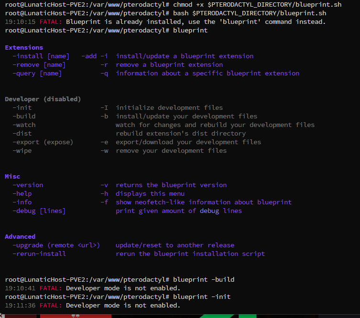
Task: Click the 'Extensions' section heading
Action: point(24,48)
